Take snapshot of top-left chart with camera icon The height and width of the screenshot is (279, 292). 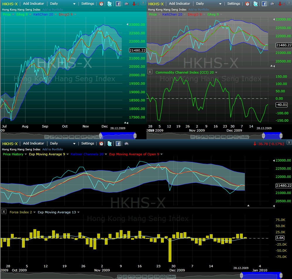(127, 4)
